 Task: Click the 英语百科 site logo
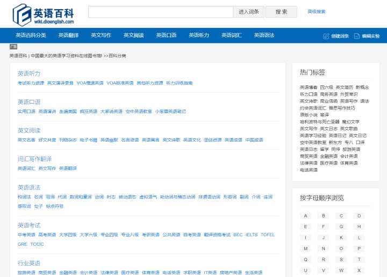pyautogui.click(x=43, y=15)
